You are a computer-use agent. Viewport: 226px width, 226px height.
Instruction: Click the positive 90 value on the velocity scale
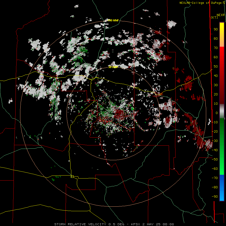point(216,29)
